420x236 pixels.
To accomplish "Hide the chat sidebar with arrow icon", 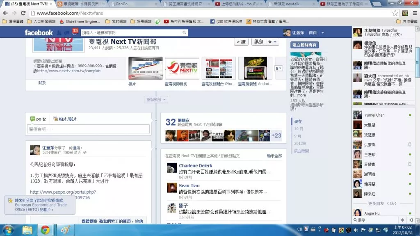I will pos(411,220).
